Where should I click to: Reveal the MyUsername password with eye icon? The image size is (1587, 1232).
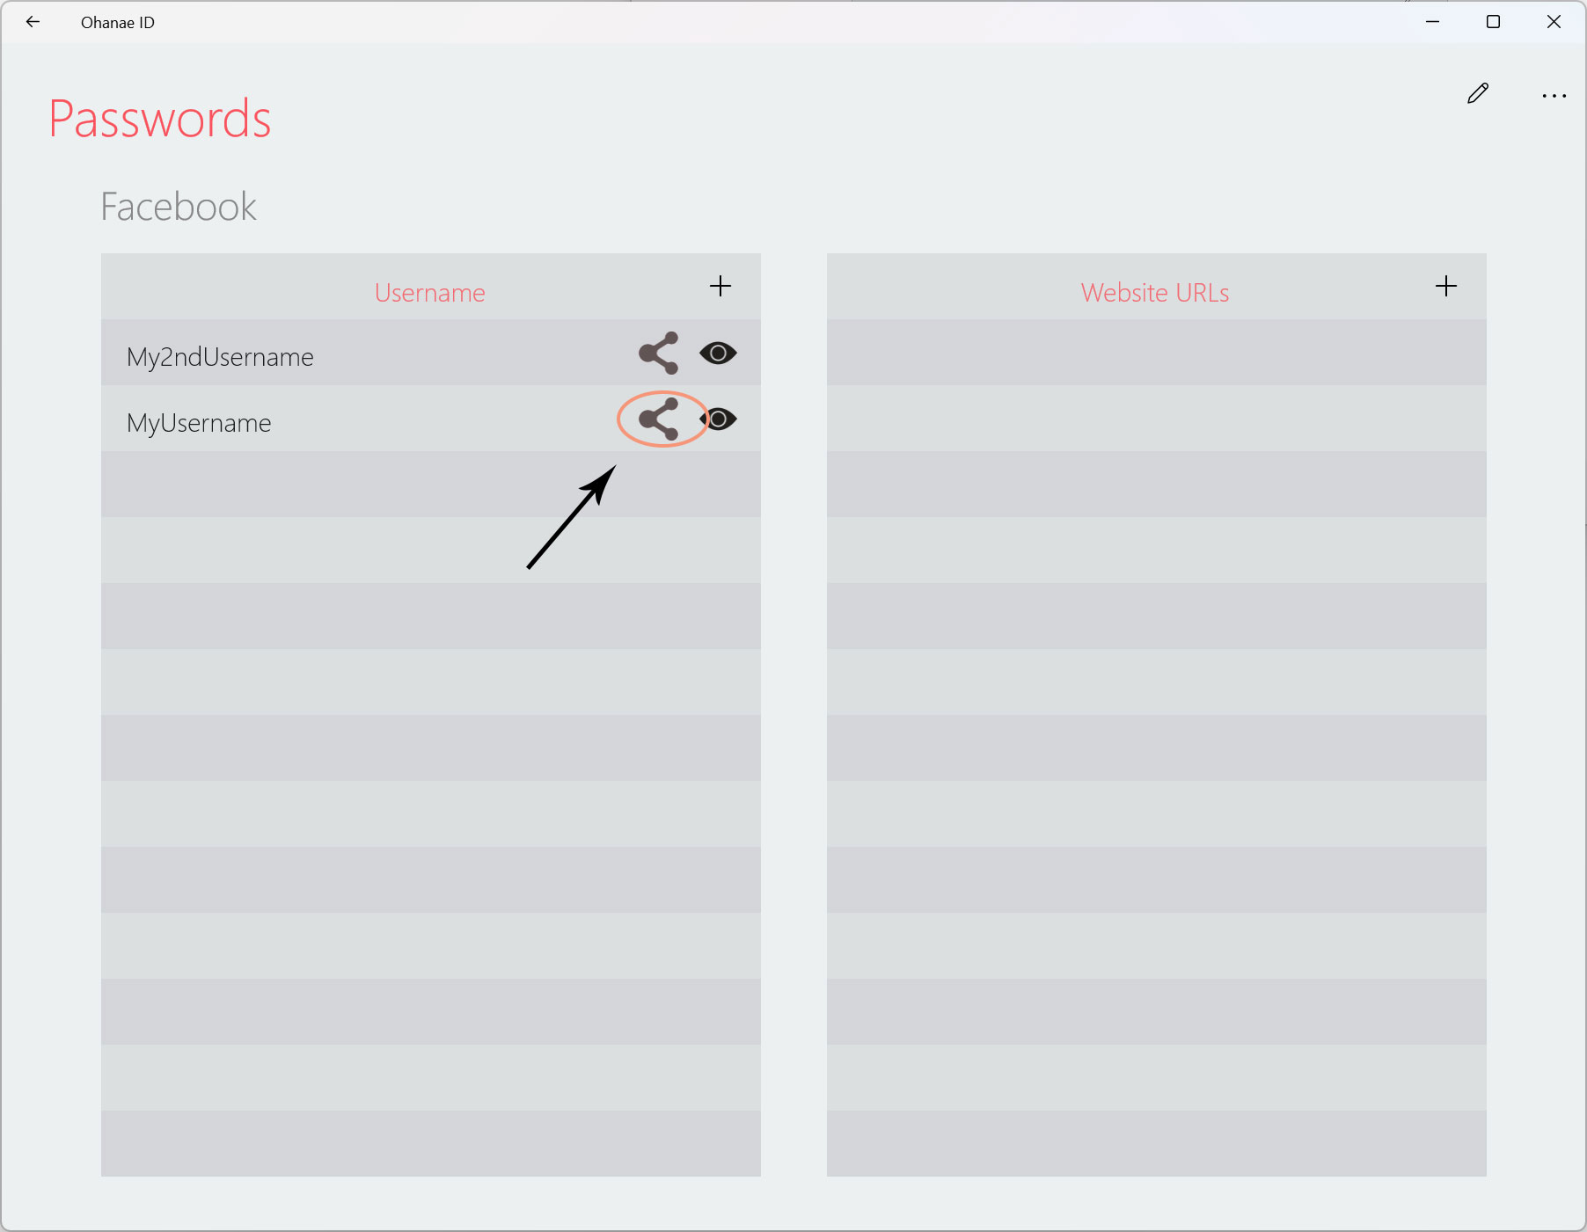pos(720,419)
